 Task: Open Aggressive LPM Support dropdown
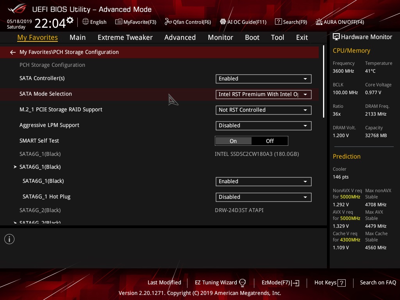point(264,125)
